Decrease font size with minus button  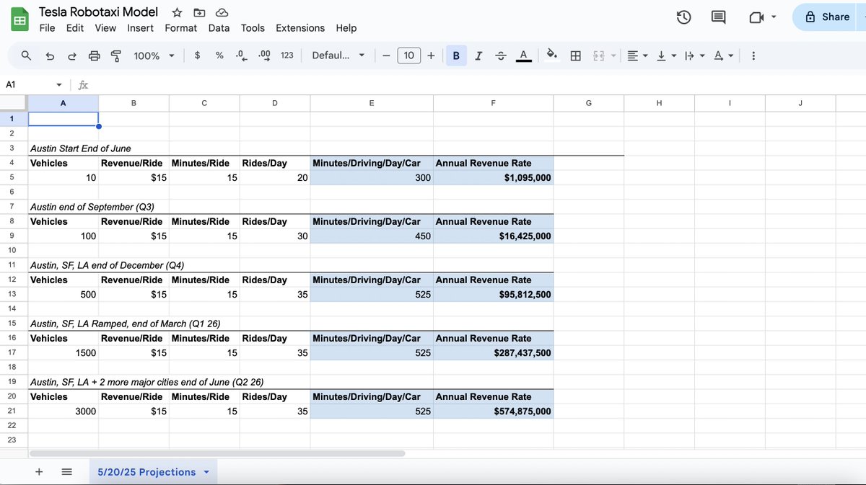point(386,55)
